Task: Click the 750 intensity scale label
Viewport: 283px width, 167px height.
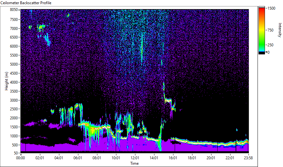Action: click(x=270, y=30)
